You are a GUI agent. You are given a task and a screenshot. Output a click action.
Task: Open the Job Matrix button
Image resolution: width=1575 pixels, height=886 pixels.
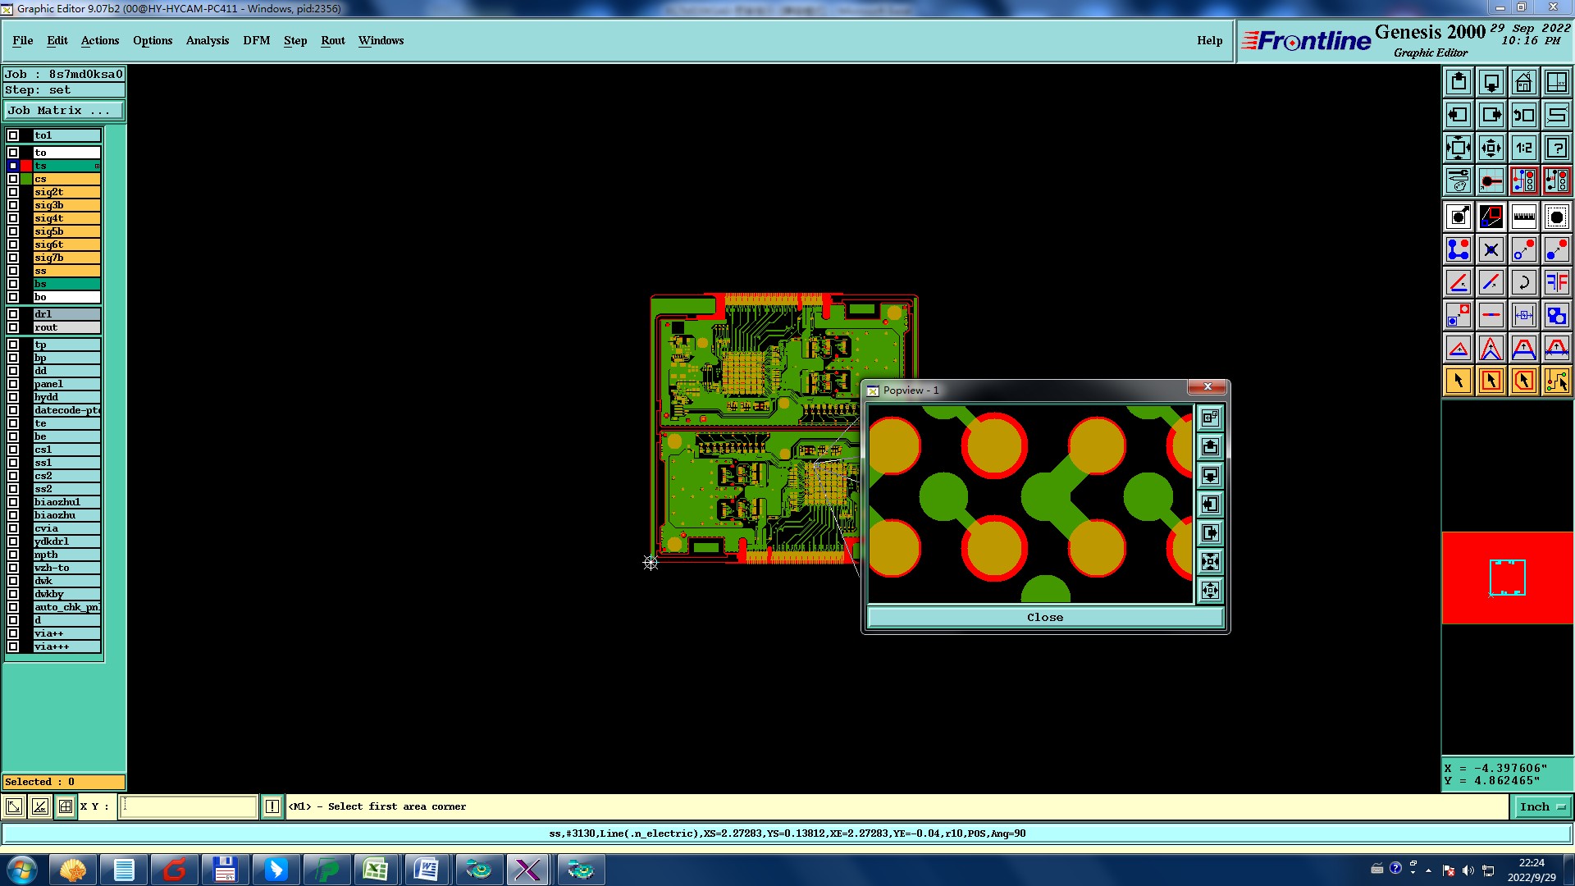tap(64, 111)
